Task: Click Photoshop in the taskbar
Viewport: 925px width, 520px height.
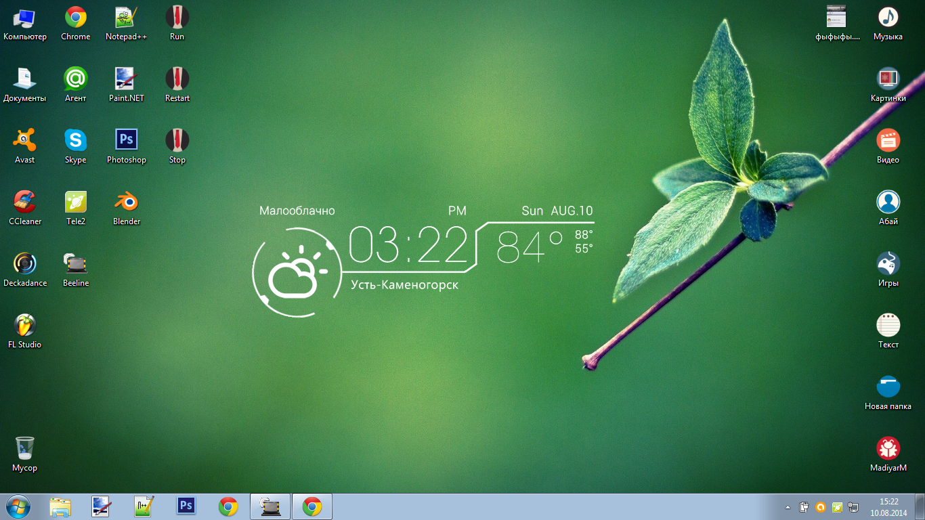Action: 186,506
